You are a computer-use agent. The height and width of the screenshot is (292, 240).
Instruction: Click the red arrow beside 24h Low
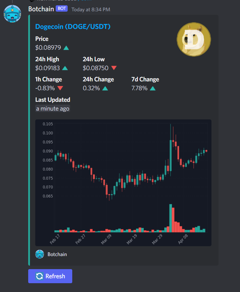click(x=113, y=68)
